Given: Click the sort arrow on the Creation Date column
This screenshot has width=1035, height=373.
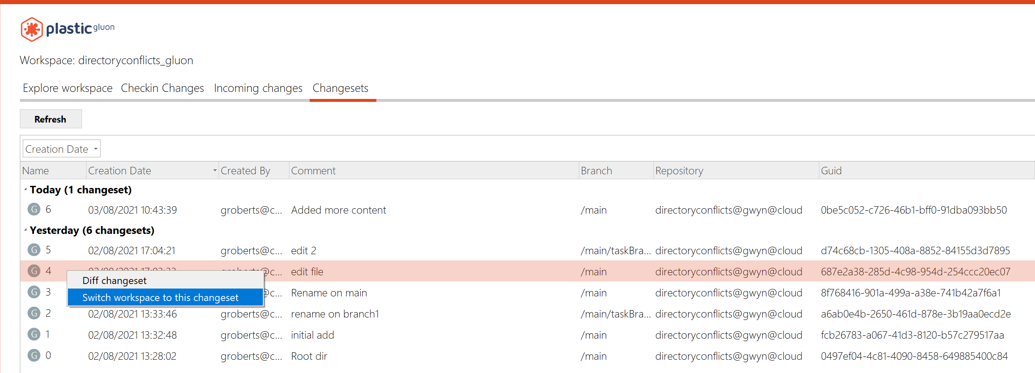Looking at the screenshot, I should coord(214,170).
